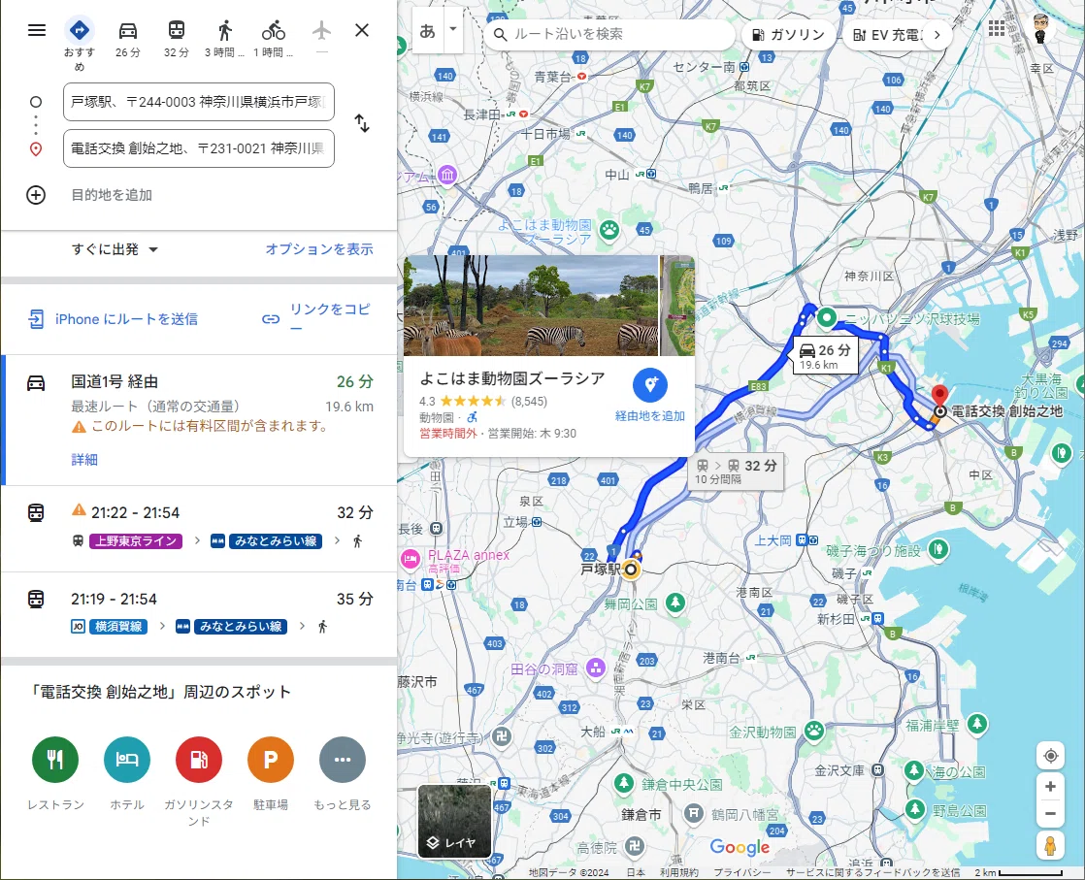This screenshot has height=880, width=1085.
Task: Click the 金沢動物園 paw marker
Action: coord(814,731)
